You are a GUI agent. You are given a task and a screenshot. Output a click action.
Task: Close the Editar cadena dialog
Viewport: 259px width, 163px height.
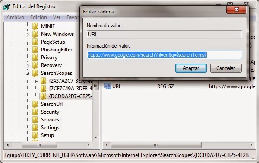click(237, 10)
